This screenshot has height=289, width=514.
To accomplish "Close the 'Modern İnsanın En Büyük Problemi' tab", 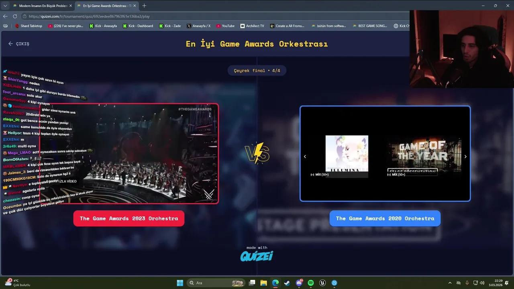I will coord(71,6).
